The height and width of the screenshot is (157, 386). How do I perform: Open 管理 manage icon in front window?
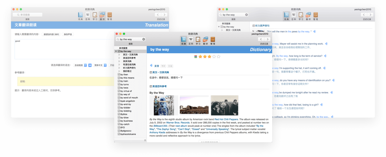point(213,39)
